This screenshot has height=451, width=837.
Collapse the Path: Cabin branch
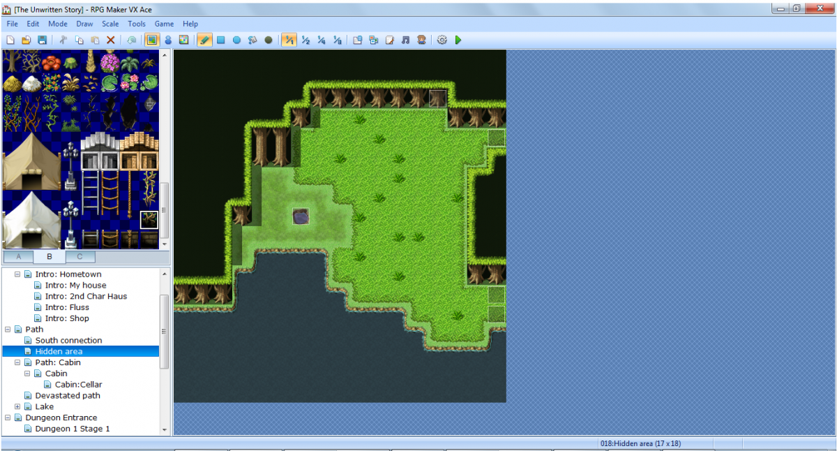click(x=17, y=362)
